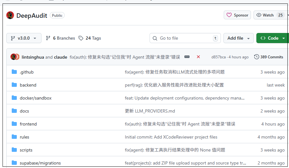Click the docs folder icon

14,111
